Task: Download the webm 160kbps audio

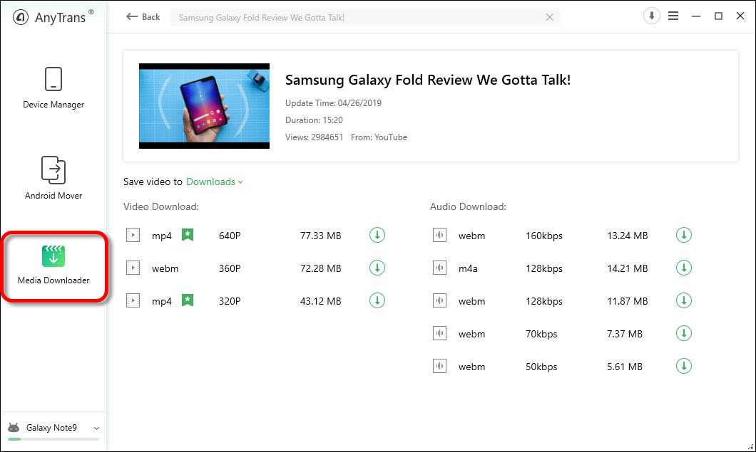Action: [684, 236]
